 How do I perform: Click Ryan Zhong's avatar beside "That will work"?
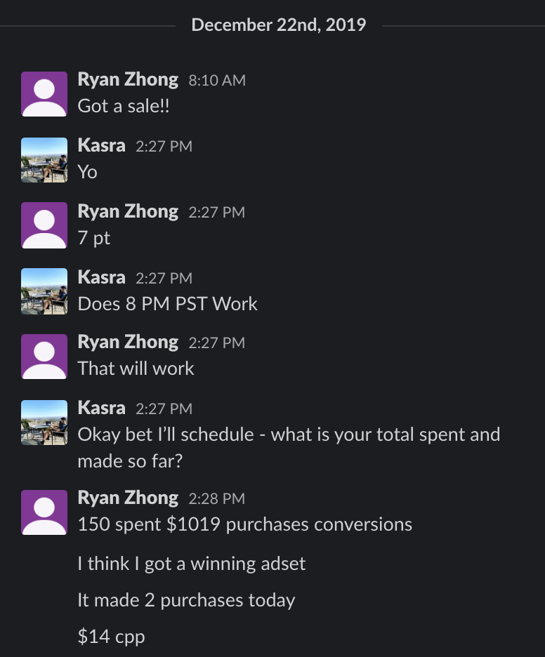44,358
